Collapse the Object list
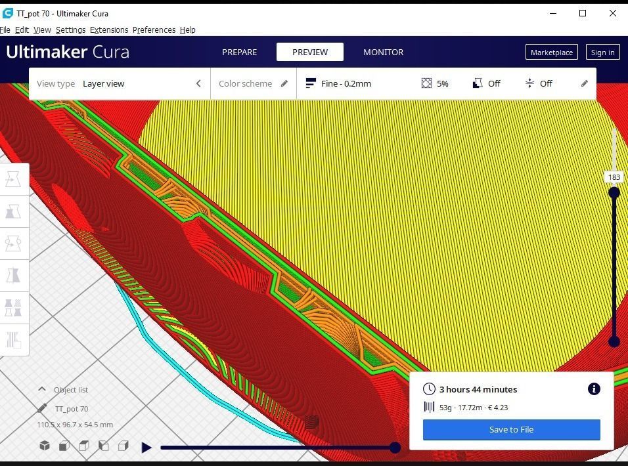 (x=41, y=389)
